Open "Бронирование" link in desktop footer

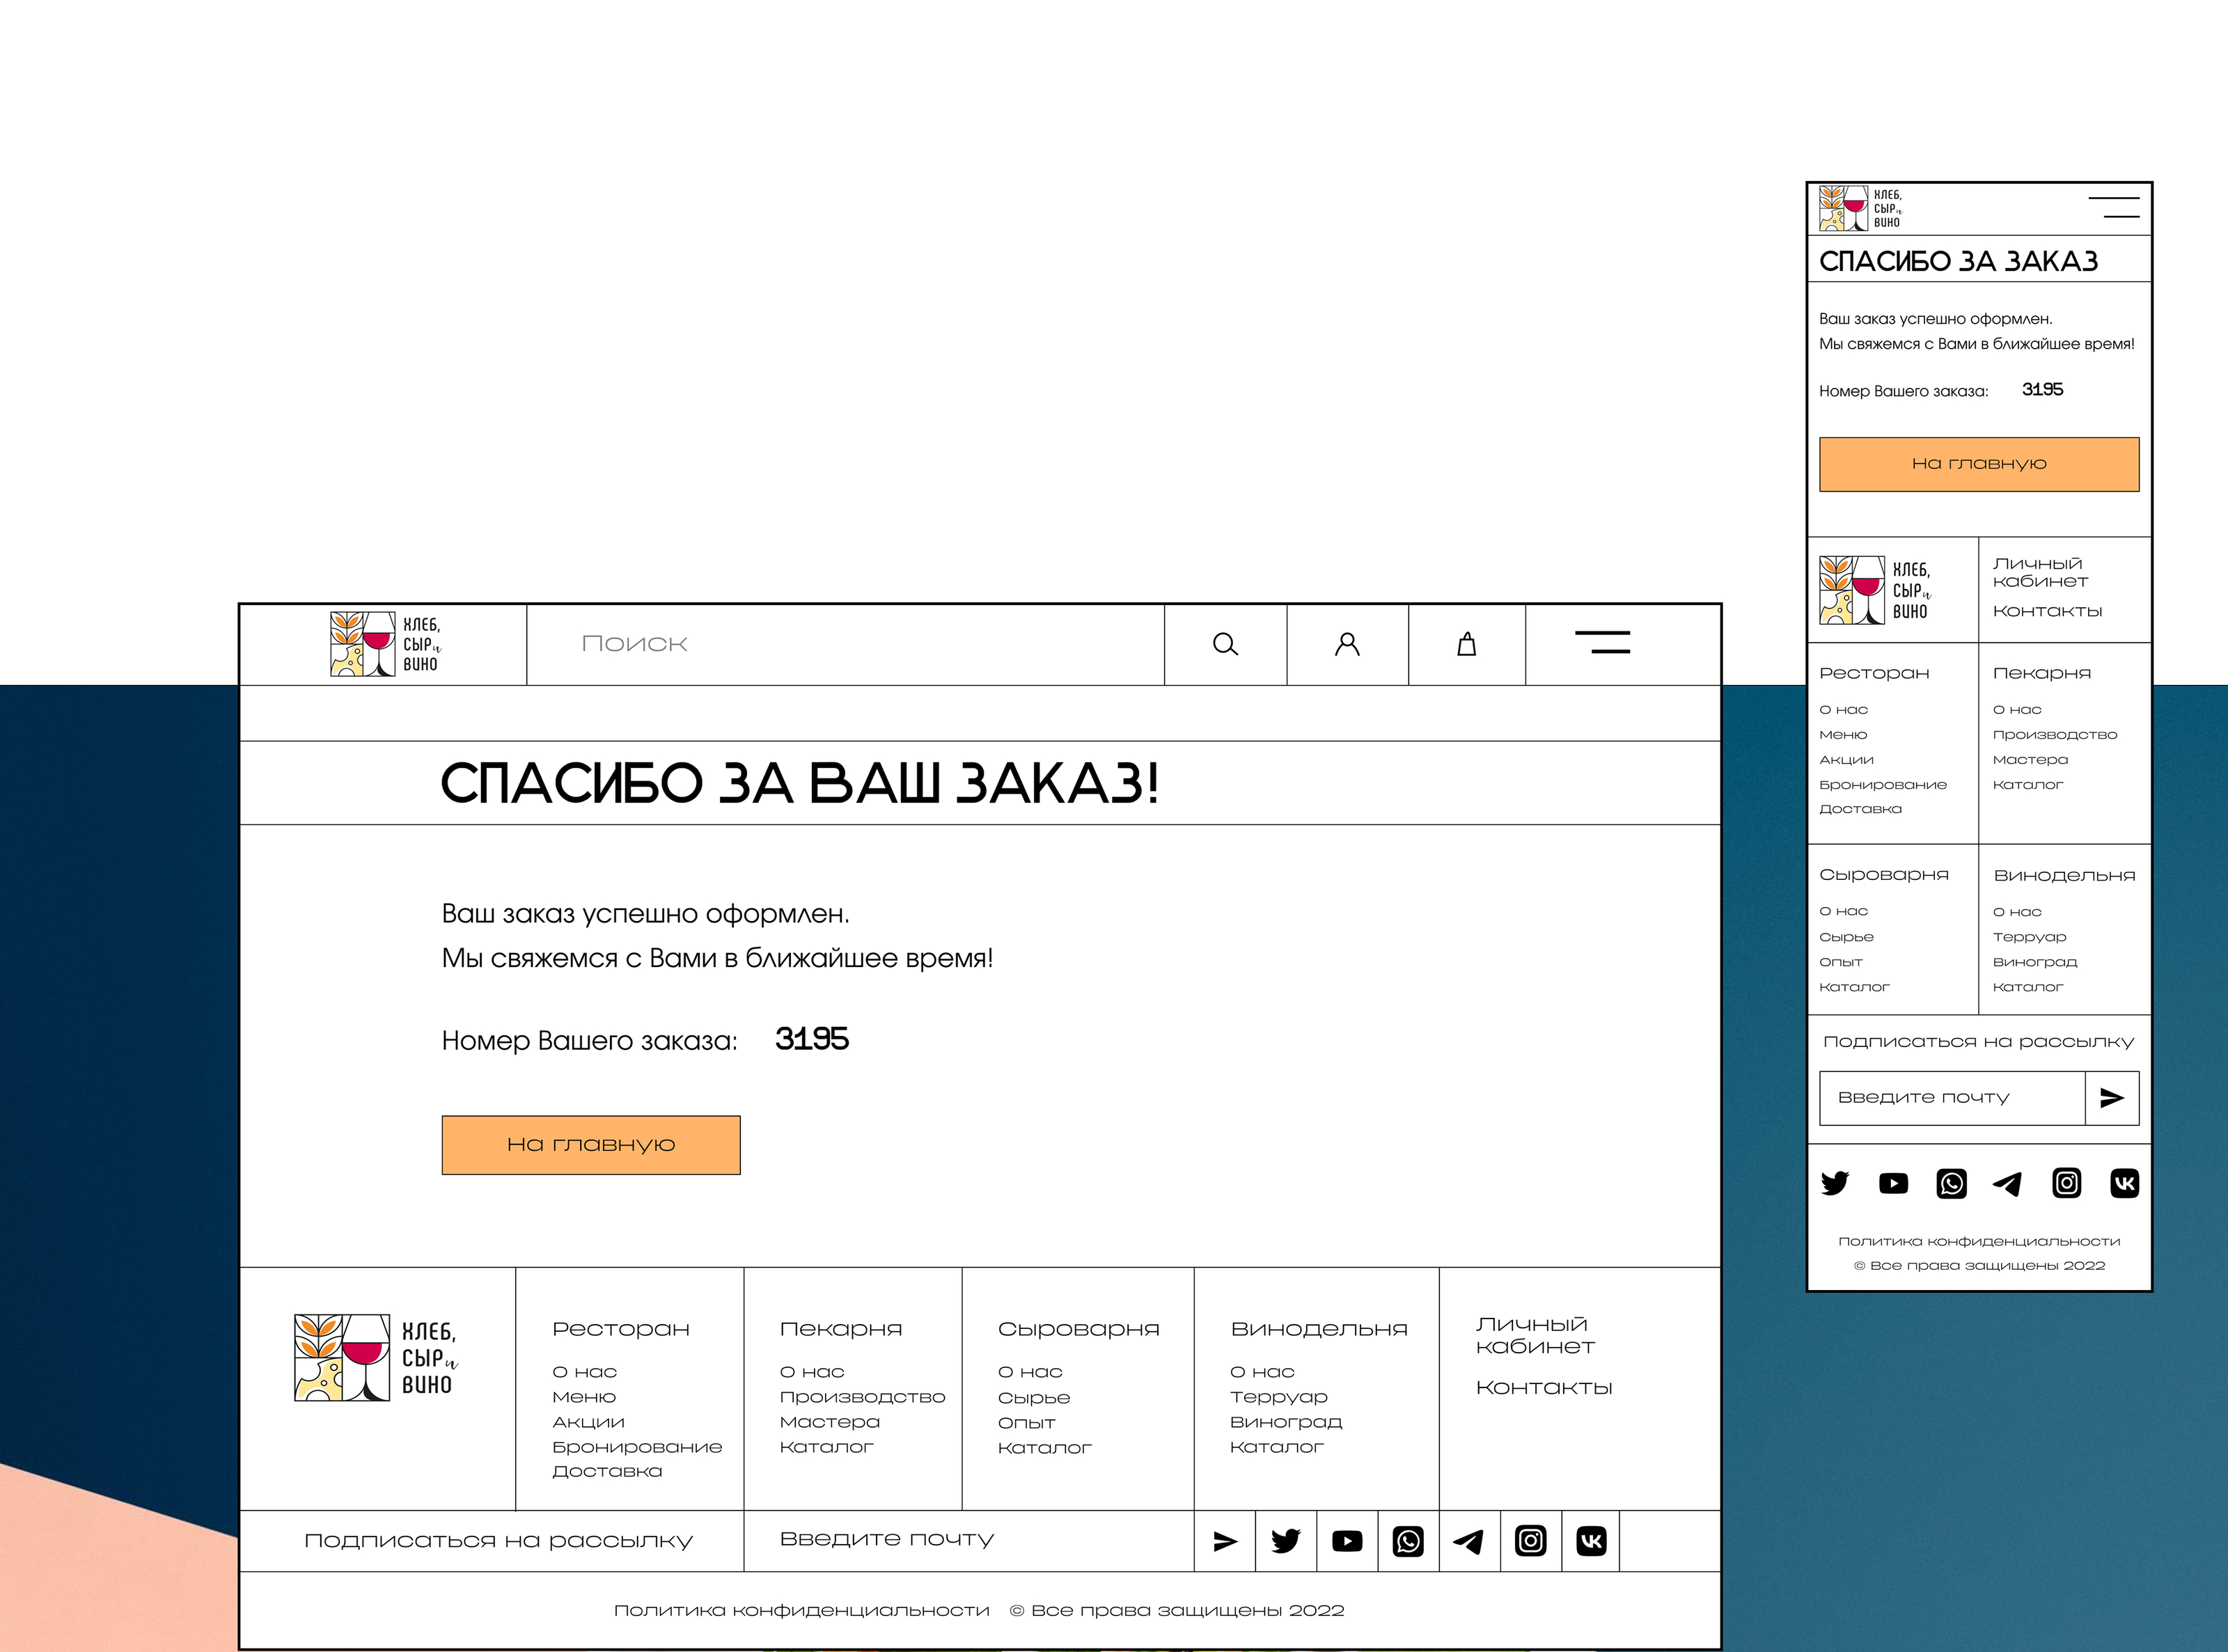point(636,1447)
